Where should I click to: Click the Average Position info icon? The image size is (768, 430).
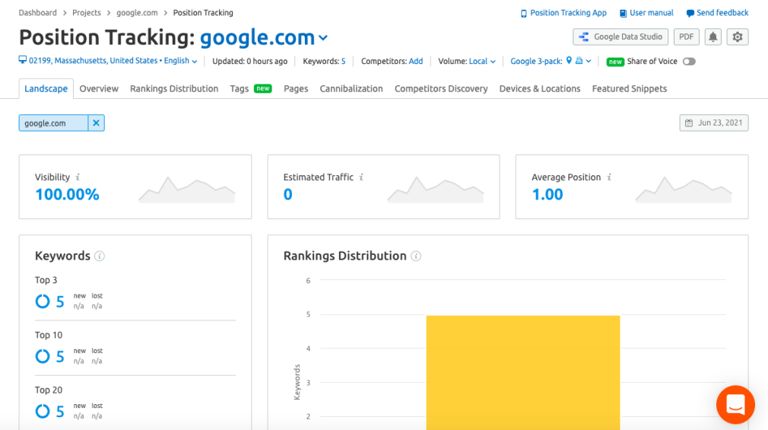[609, 177]
